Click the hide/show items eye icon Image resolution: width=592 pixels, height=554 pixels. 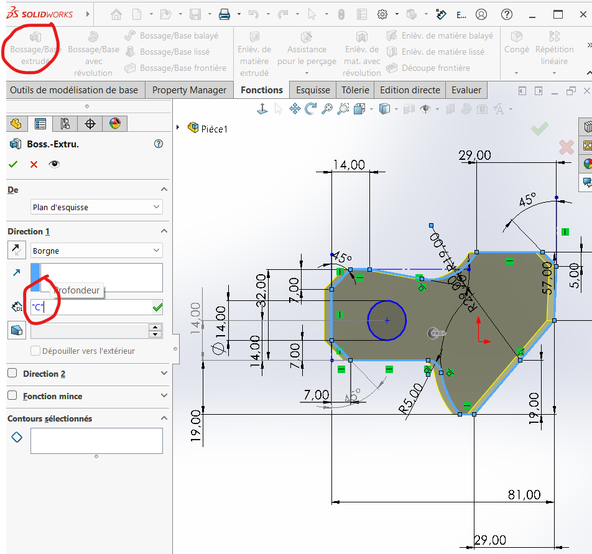coord(426,109)
